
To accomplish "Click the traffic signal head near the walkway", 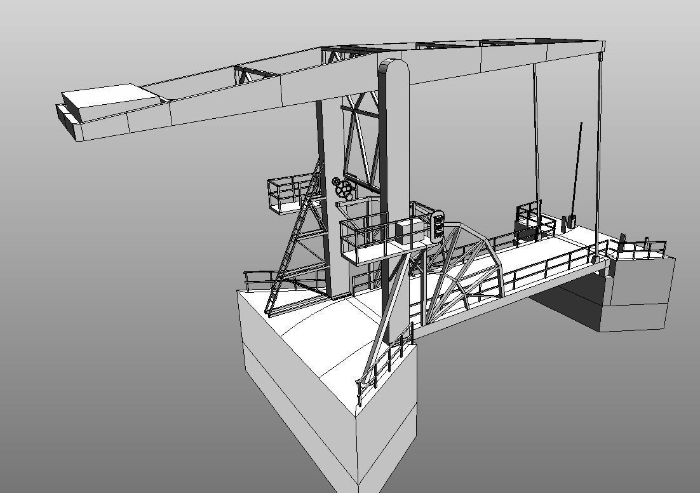I will [438, 227].
